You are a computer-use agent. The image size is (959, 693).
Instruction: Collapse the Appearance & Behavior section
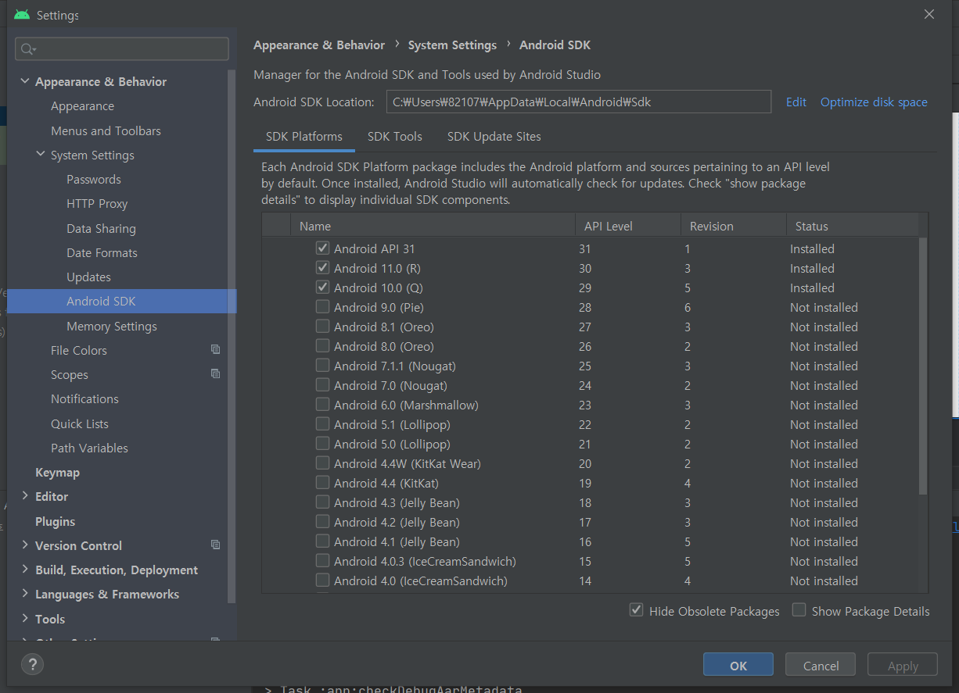pos(25,81)
